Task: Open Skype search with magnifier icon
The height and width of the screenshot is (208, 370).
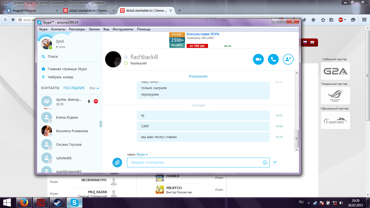Action: (x=43, y=57)
